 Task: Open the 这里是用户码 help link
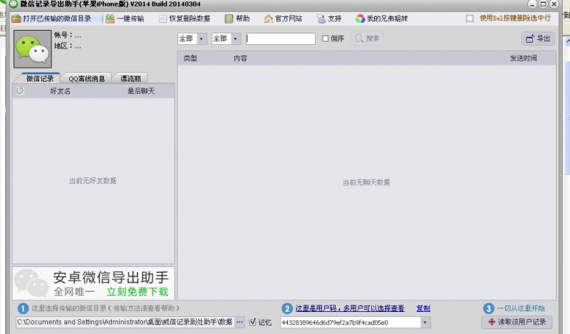point(350,308)
